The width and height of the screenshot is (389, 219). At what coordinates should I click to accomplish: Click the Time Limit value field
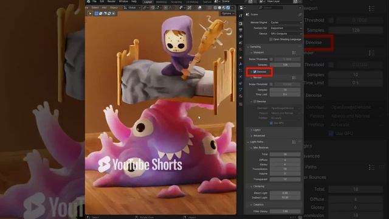[x=285, y=95]
